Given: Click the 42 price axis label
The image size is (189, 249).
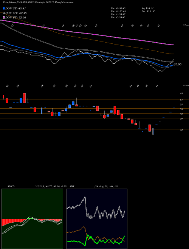Looking at the screenshot, I should 181,130.
